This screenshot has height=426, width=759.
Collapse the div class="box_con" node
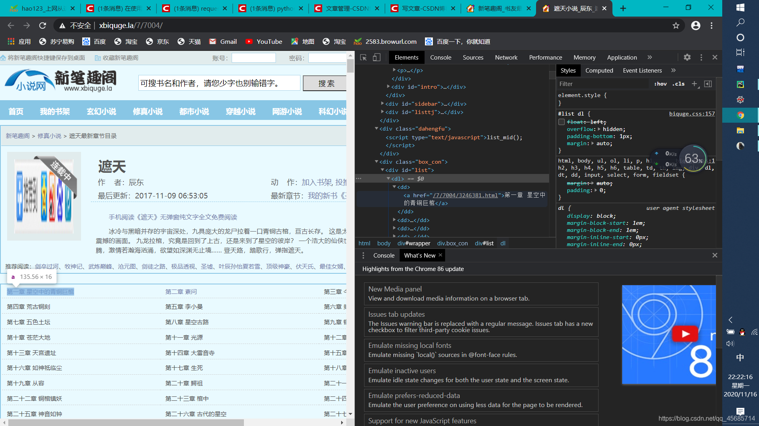tap(376, 162)
